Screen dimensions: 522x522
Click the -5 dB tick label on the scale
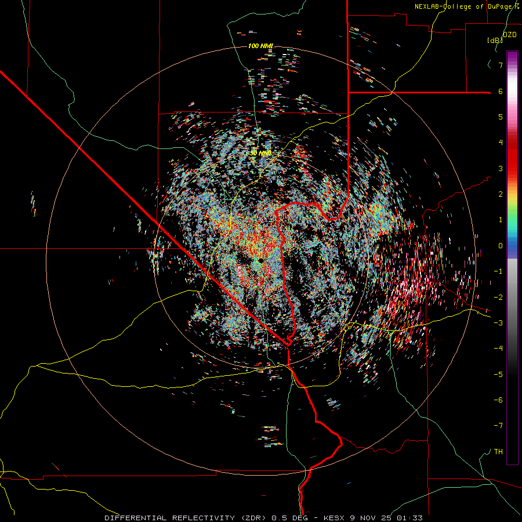click(498, 375)
